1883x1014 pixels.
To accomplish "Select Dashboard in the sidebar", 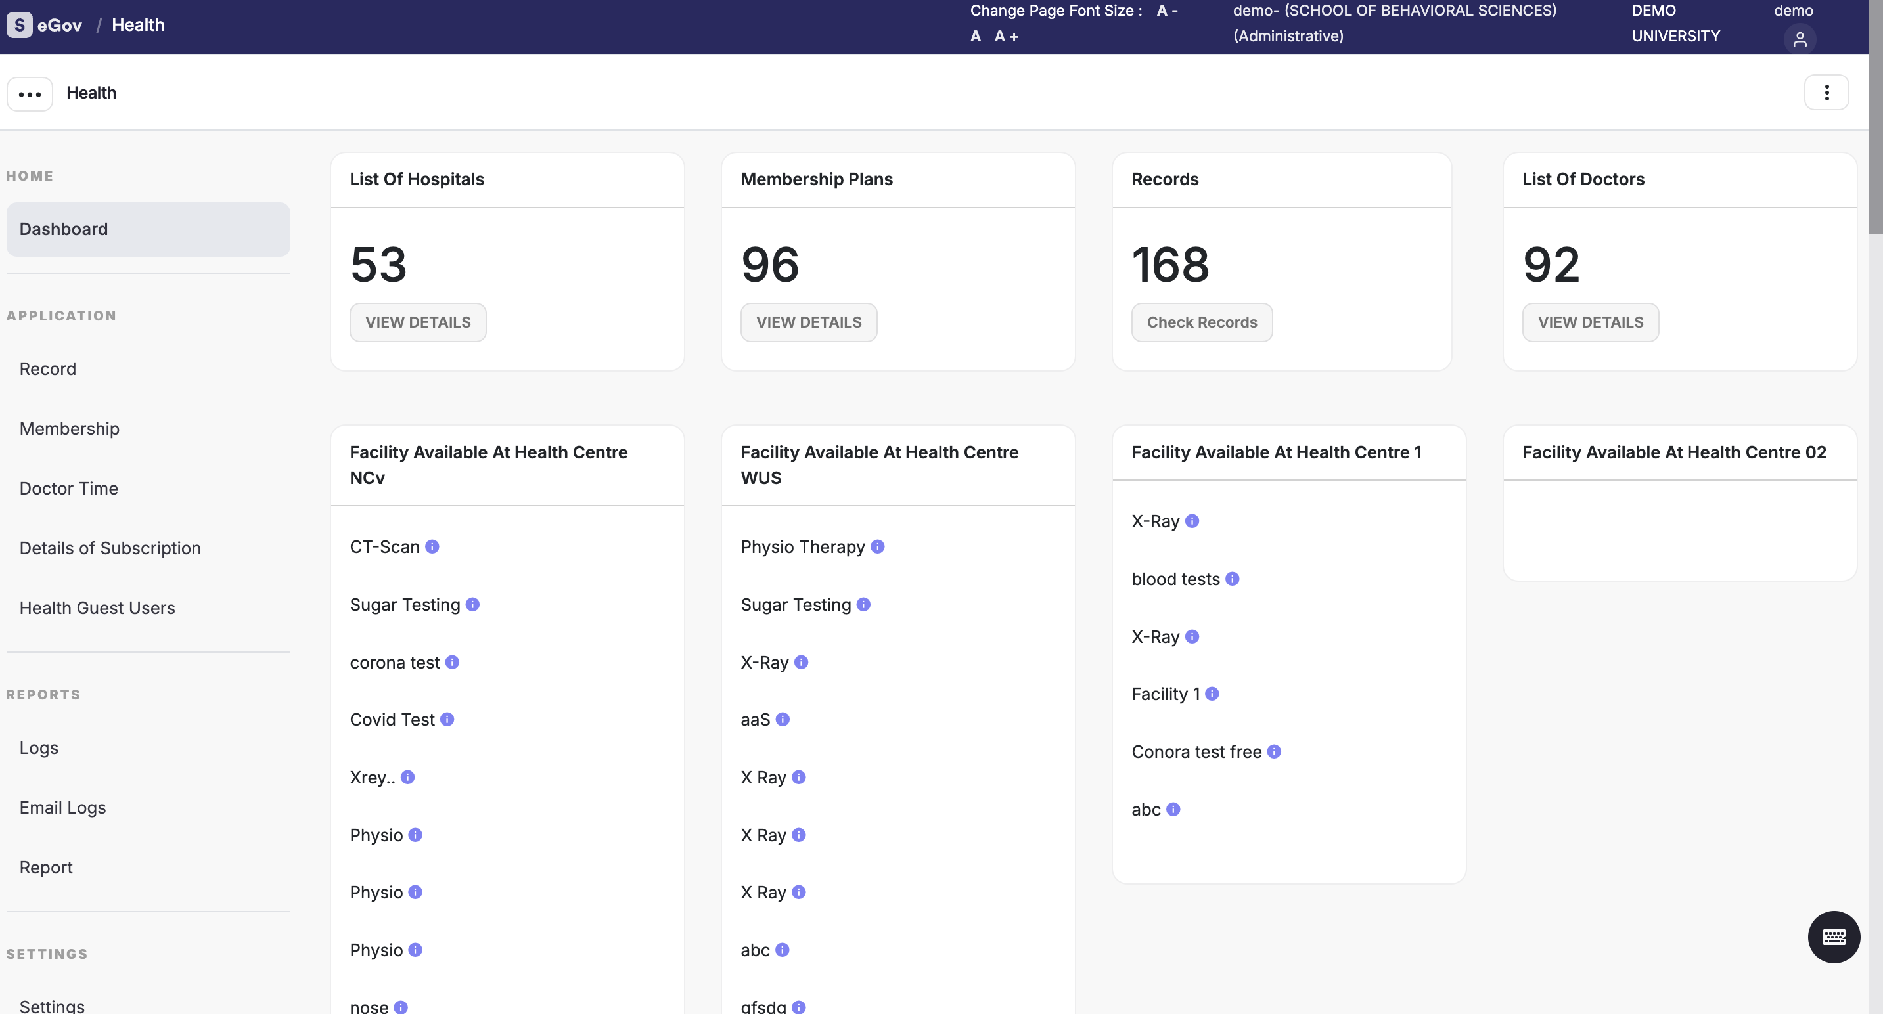I will pyautogui.click(x=148, y=229).
